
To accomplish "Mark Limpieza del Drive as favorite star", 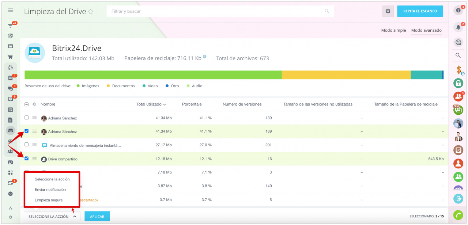I will (x=91, y=12).
